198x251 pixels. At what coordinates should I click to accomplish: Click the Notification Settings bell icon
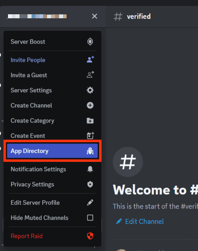(x=90, y=169)
